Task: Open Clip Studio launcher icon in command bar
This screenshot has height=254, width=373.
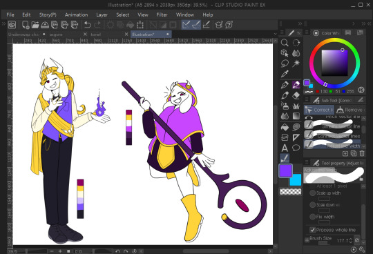Action: point(12,25)
